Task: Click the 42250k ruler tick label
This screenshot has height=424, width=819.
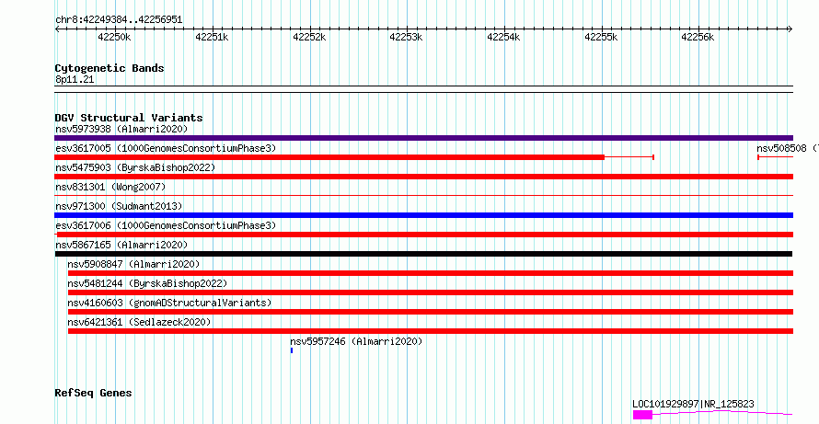Action: (x=114, y=37)
